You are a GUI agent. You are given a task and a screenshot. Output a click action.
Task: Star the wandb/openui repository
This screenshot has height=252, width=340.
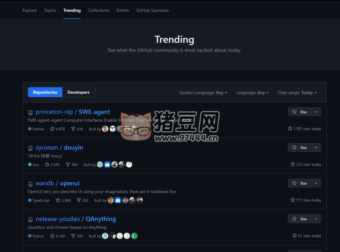[x=299, y=183]
